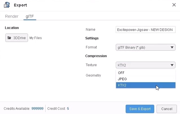This screenshot has height=114, width=180.
Task: Collapse the Texture compression dropdown
Action: tap(143, 65)
